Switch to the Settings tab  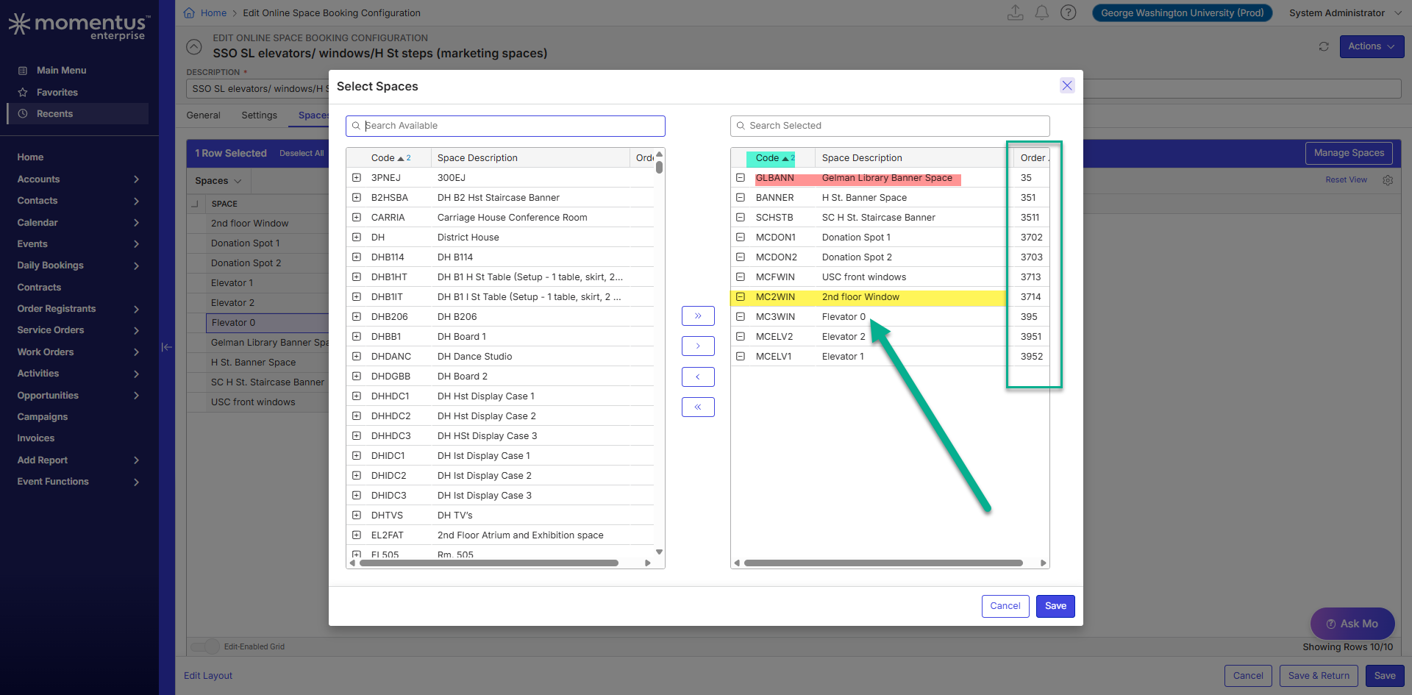pyautogui.click(x=259, y=115)
